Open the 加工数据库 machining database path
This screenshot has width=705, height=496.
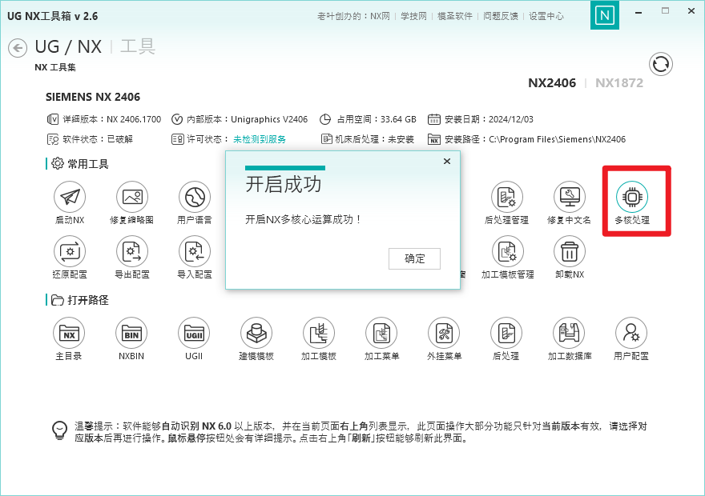click(x=569, y=333)
